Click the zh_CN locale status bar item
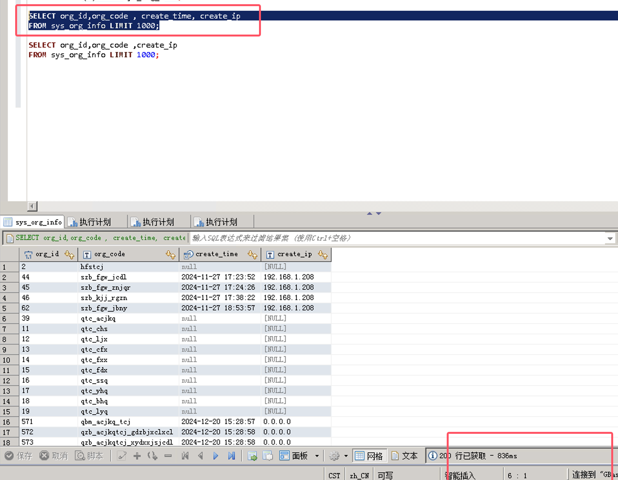618x480 pixels. pos(359,475)
